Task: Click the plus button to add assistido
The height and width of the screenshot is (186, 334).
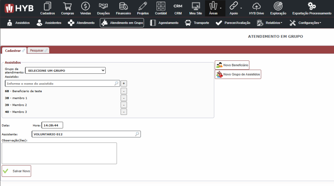Action: point(124,84)
